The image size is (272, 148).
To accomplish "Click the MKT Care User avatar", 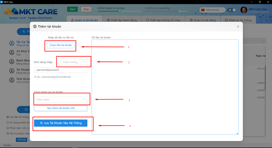I will click(x=244, y=10).
